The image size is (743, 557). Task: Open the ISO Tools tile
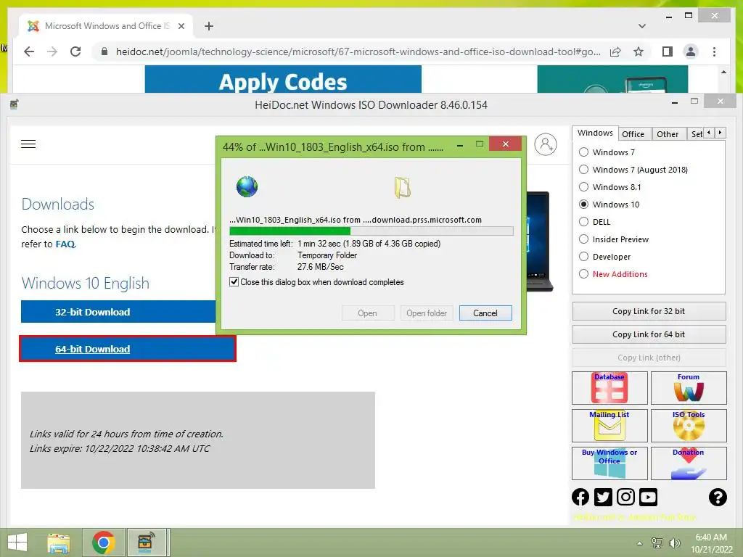point(689,425)
